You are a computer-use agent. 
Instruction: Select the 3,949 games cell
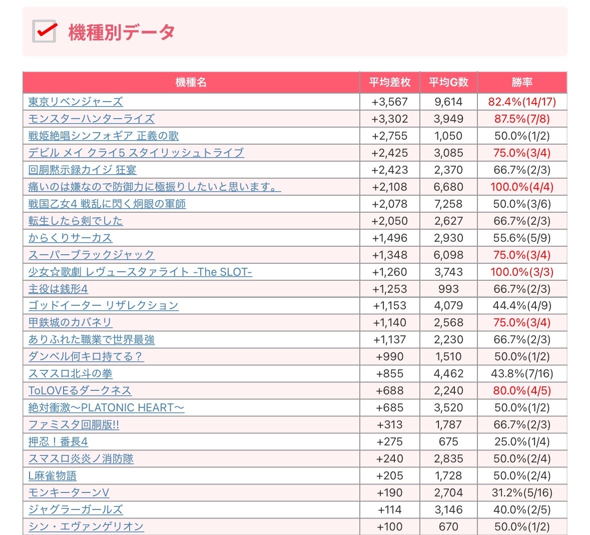coord(448,119)
